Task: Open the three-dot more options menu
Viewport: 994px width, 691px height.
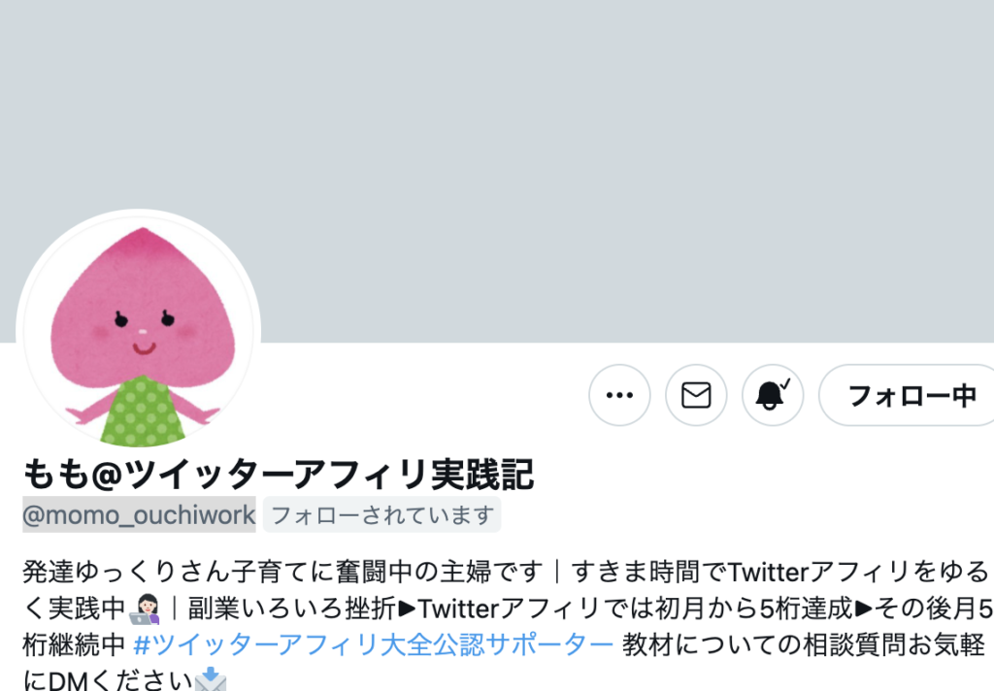Action: pyautogui.click(x=619, y=395)
